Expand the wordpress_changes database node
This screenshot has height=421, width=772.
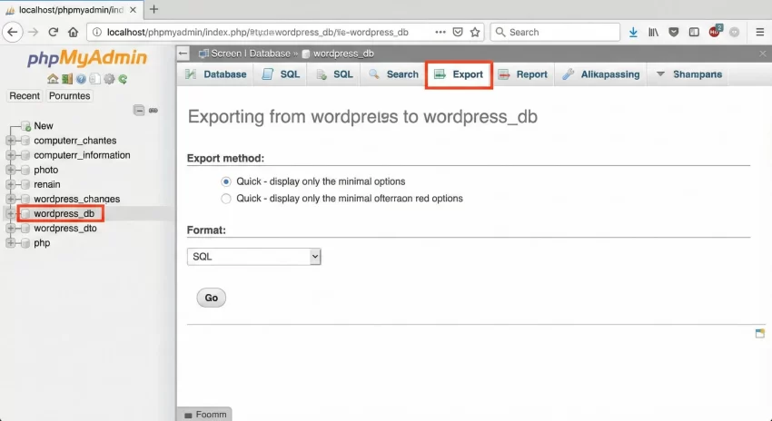tap(10, 200)
